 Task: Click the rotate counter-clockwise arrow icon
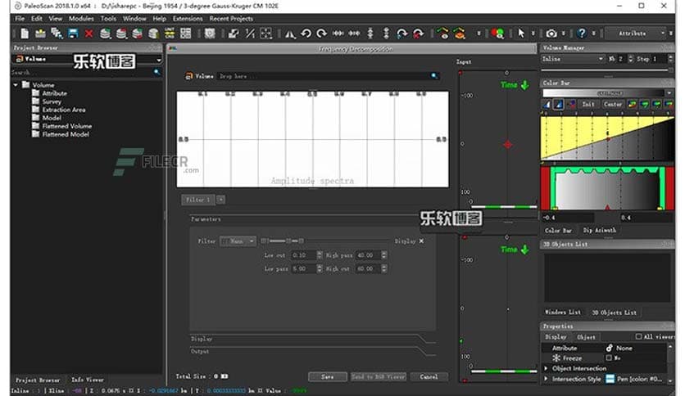[x=306, y=34]
